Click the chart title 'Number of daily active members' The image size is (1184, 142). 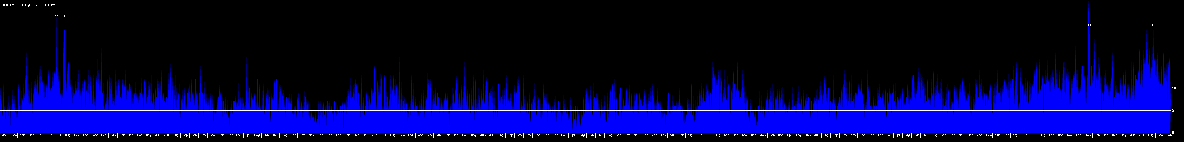pos(29,5)
